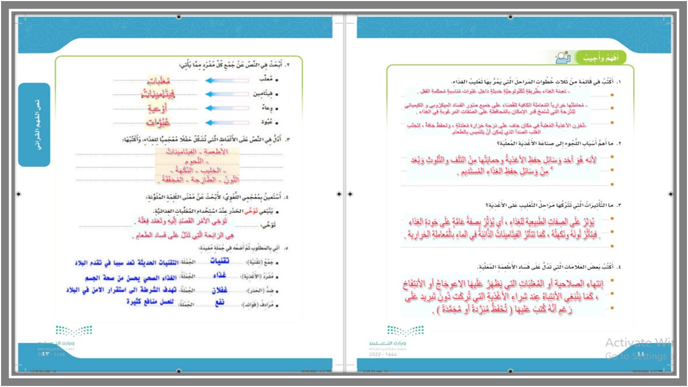Screen dimensions: 688x387
Task: Click the blue arrow next to 'مُعلَّب'
Action: pyautogui.click(x=226, y=81)
